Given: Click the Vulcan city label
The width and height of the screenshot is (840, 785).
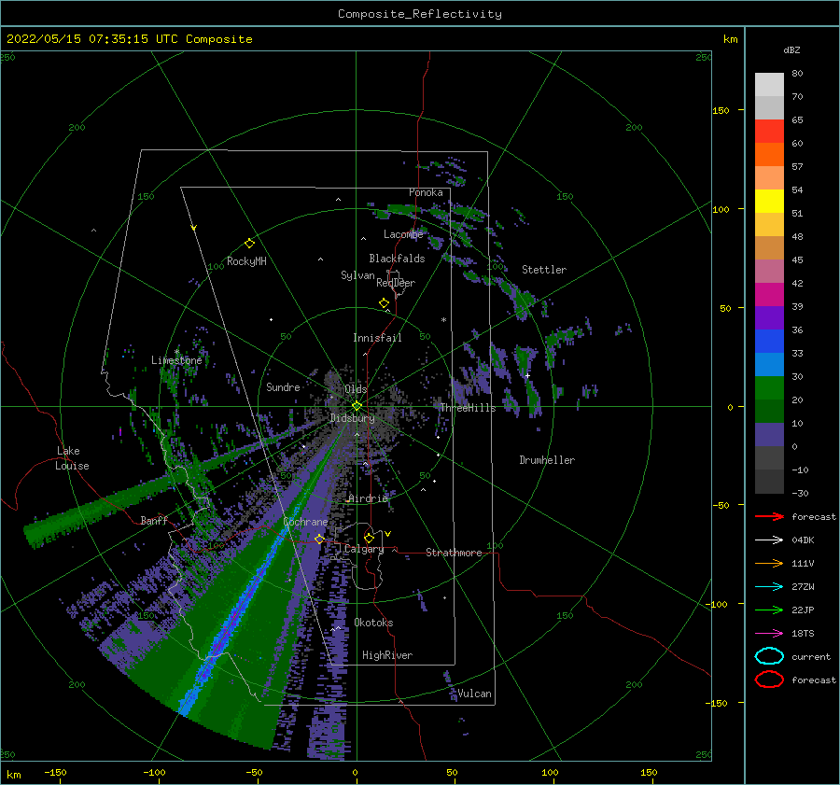Looking at the screenshot, I should coord(475,694).
